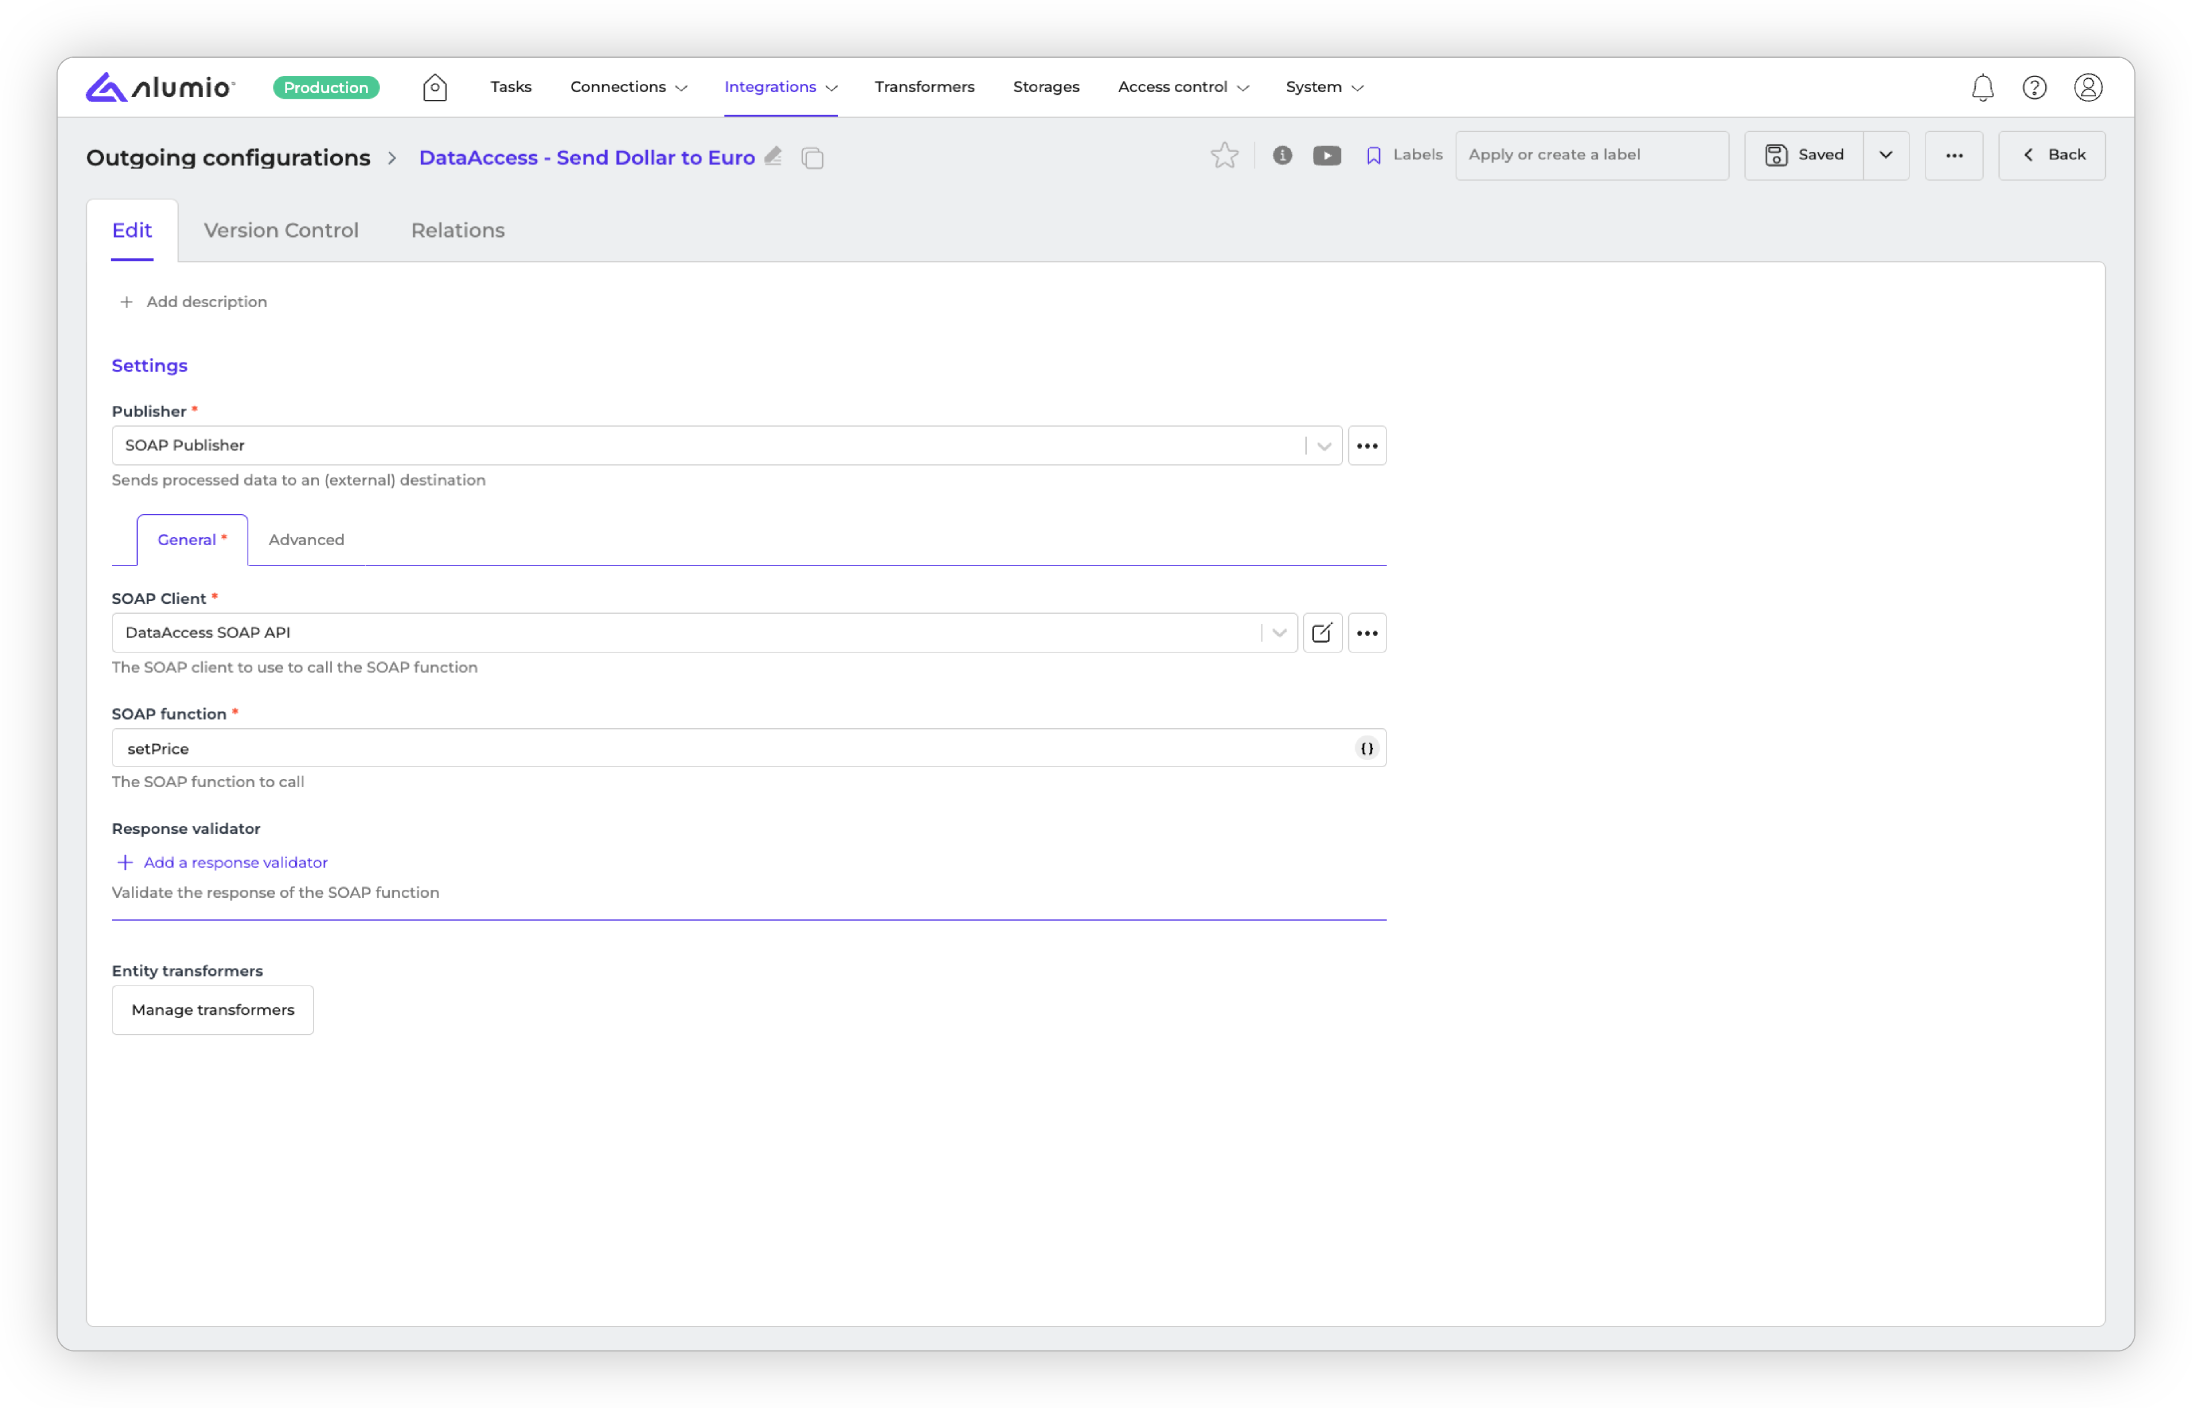Open the video tutorial icon
The image size is (2192, 1408).
point(1326,155)
